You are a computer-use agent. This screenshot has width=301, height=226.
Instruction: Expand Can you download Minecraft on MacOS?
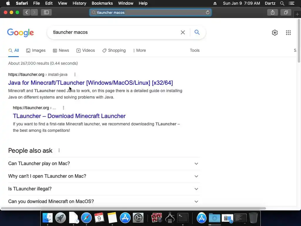click(104, 201)
